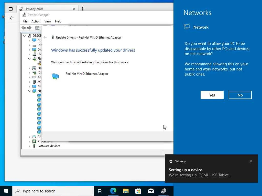262x196 pixels.
Task: Open the View menu in Device Manager
Action: click(48, 21)
